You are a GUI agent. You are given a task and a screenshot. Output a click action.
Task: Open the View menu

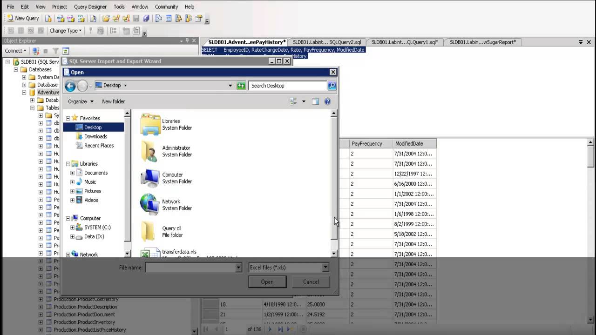(41, 7)
